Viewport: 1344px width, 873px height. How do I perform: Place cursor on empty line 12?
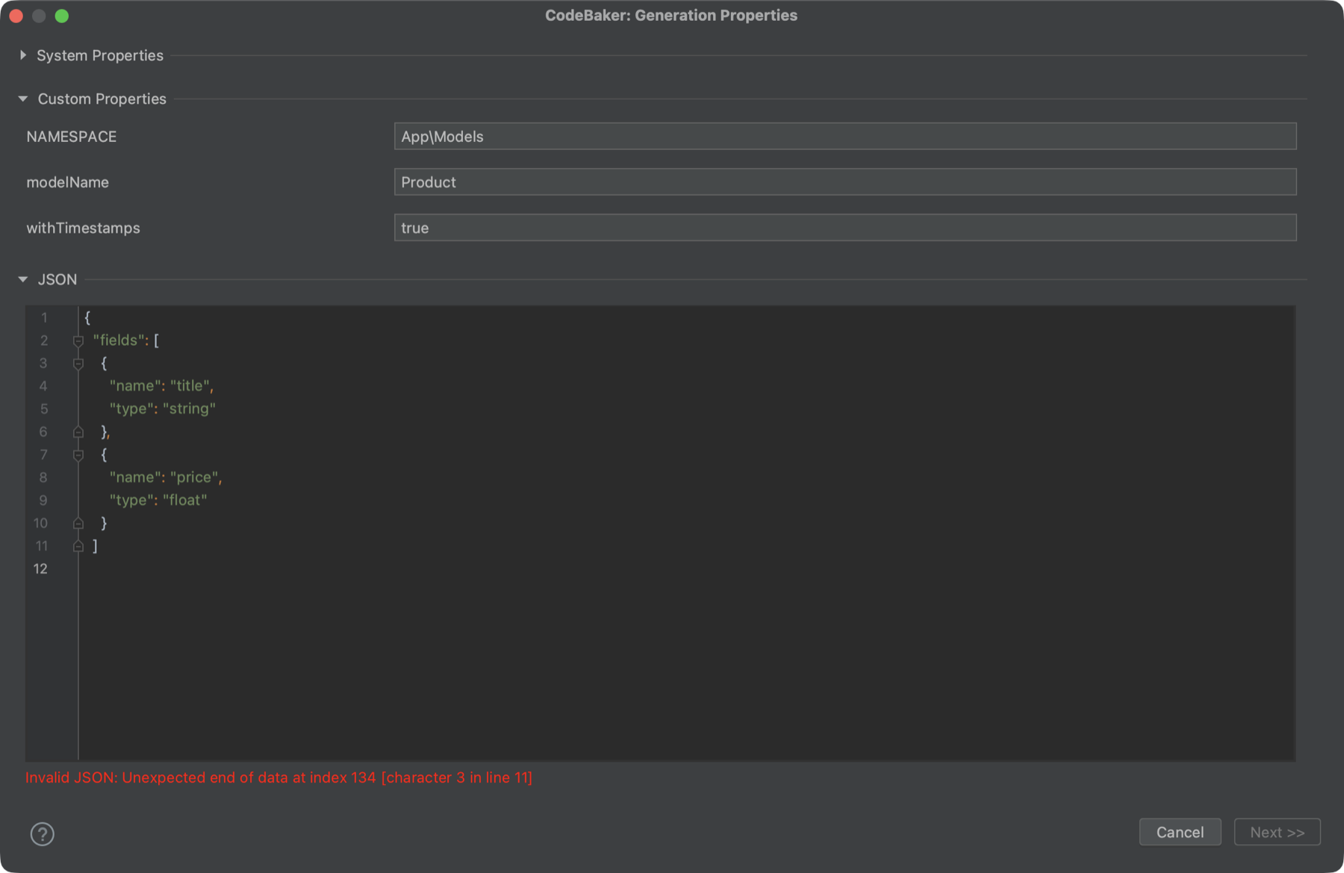pyautogui.click(x=687, y=569)
